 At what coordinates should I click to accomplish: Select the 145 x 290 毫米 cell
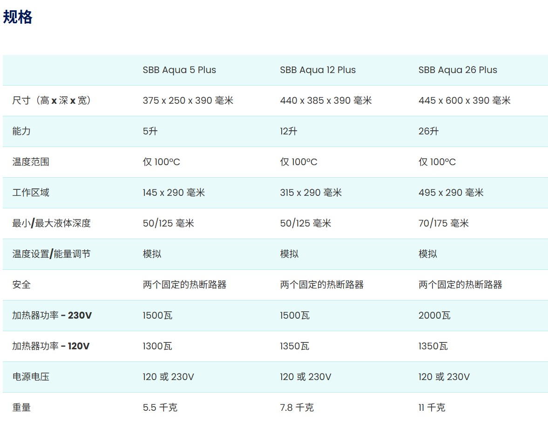coord(174,193)
